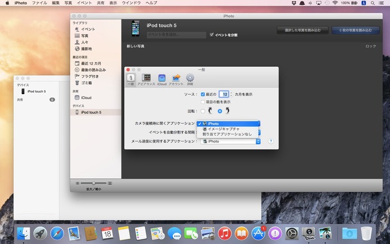This screenshot has width=390, height=244.
Task: Click 選択した写真を読み込む button
Action: [x=303, y=30]
